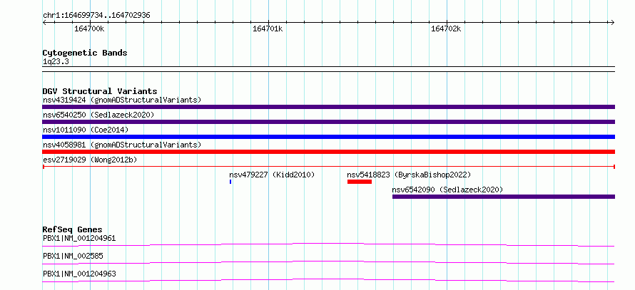Select the short red nsv5418823 bar
The image size is (635, 290).
point(359,182)
